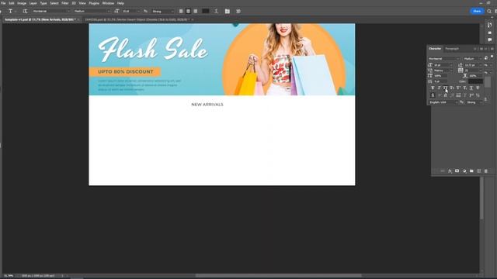
Task: Select the Type tool icon in options bar
Action: tap(10, 11)
